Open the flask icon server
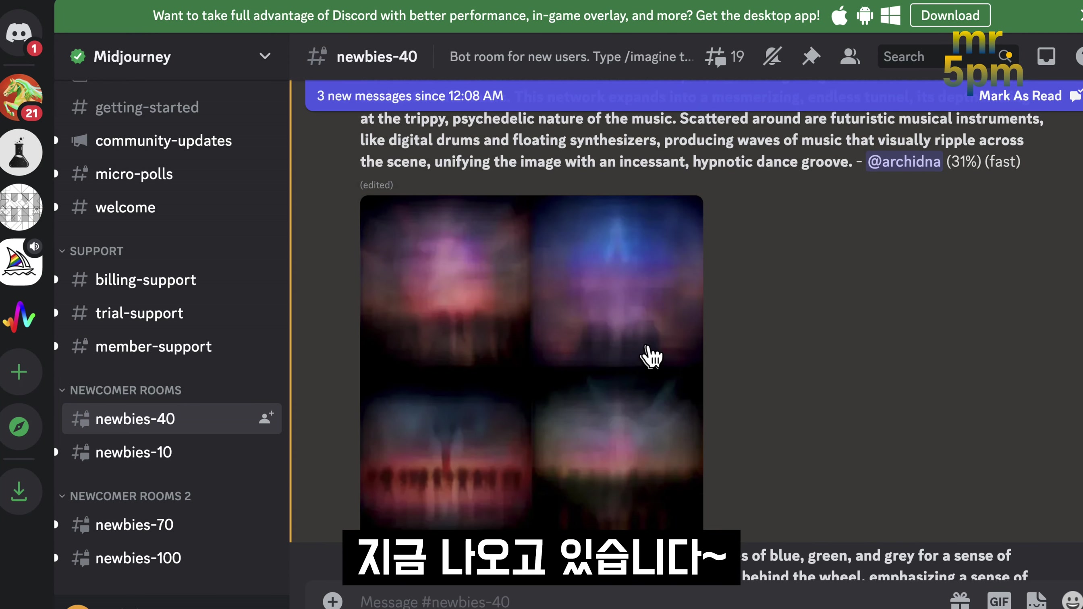Viewport: 1083px width, 609px height. click(x=20, y=152)
